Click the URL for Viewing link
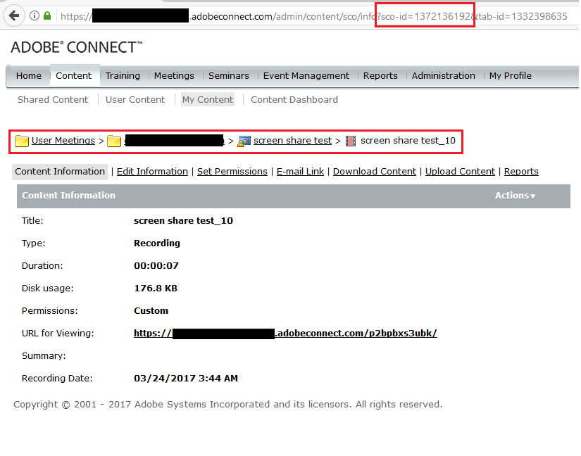Viewport: 581px width, 456px height. coord(285,333)
